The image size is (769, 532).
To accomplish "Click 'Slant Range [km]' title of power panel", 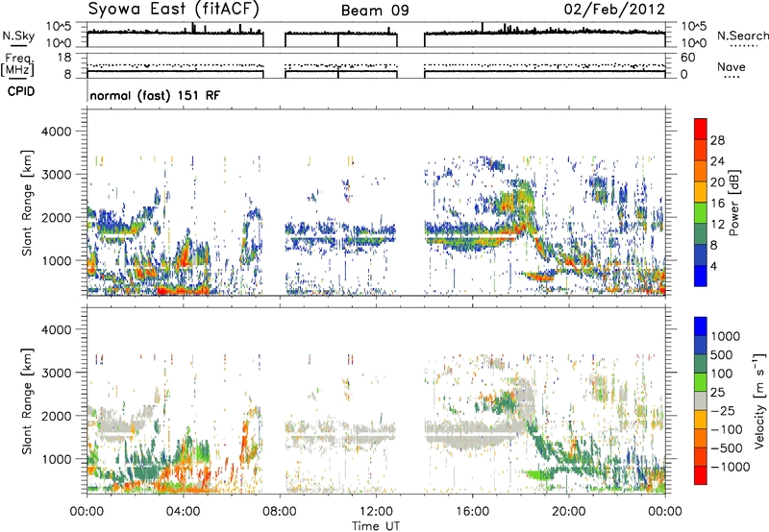I will (x=27, y=203).
